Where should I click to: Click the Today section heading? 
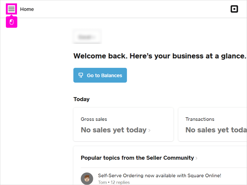pos(81,99)
